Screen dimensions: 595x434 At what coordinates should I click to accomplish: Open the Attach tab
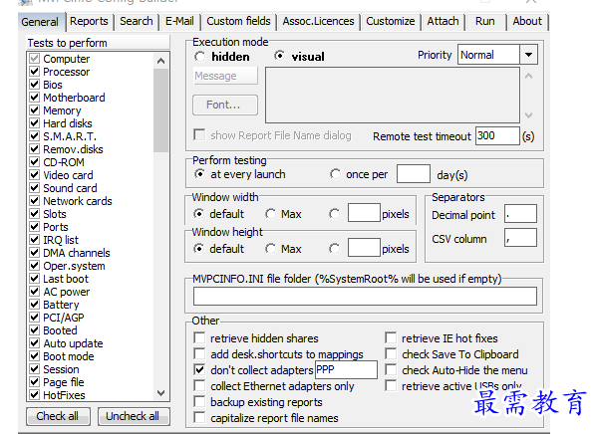pos(443,21)
